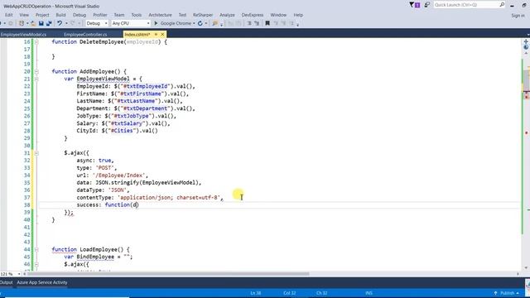Click the Find in Files icon
The image size is (530, 298).
click(x=214, y=23)
